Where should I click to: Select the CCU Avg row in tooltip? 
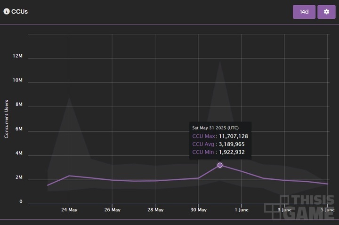pos(218,144)
